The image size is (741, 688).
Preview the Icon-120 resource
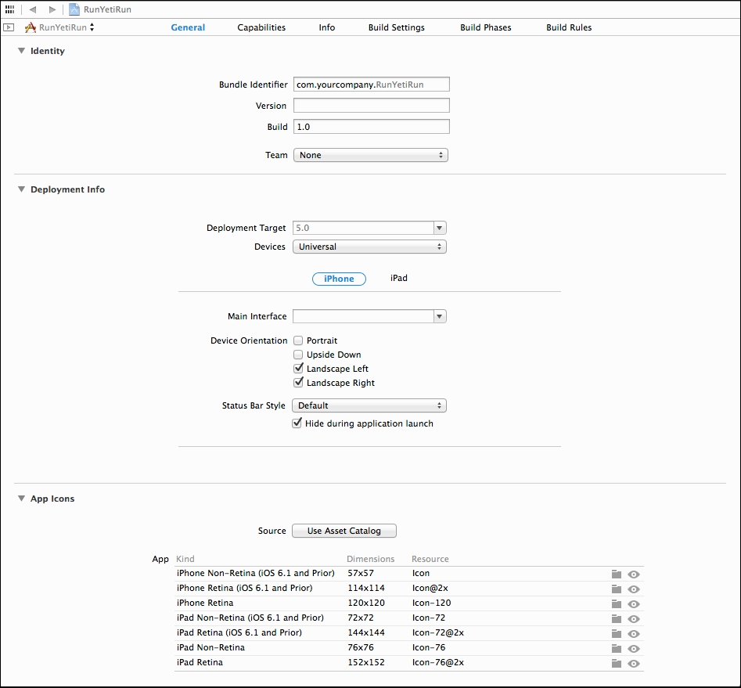[634, 603]
